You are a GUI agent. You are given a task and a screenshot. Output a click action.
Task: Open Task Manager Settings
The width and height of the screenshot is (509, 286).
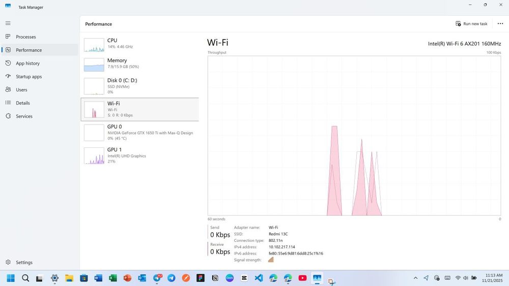(x=40, y=262)
